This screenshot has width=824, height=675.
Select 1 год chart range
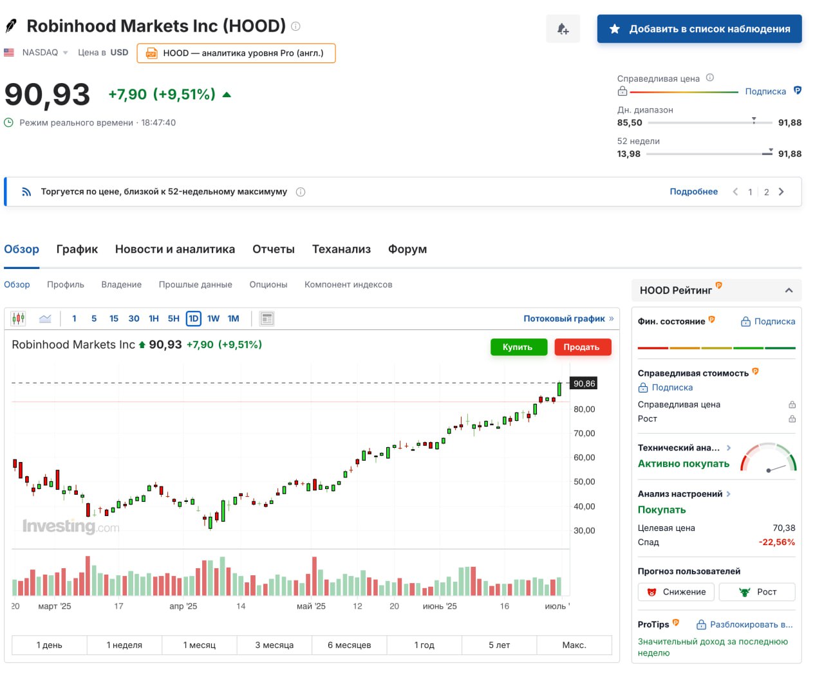tap(424, 645)
